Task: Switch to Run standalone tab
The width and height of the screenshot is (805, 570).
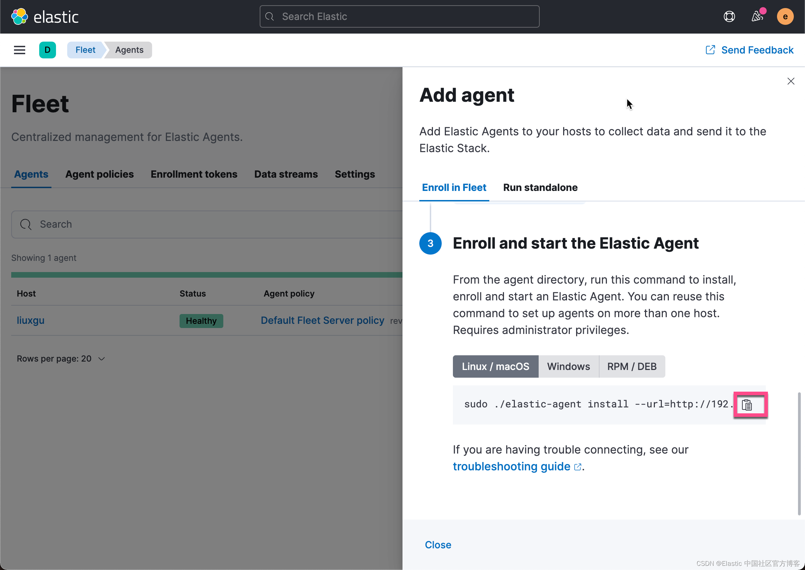Action: tap(540, 187)
